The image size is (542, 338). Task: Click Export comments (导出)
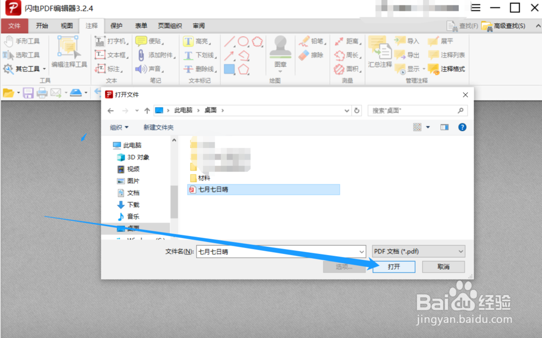coord(407,55)
